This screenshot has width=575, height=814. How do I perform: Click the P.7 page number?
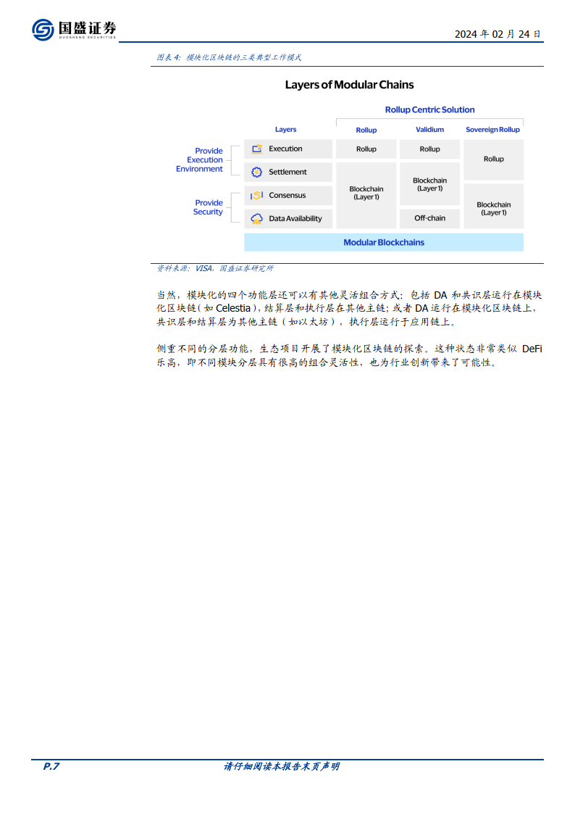(x=50, y=766)
